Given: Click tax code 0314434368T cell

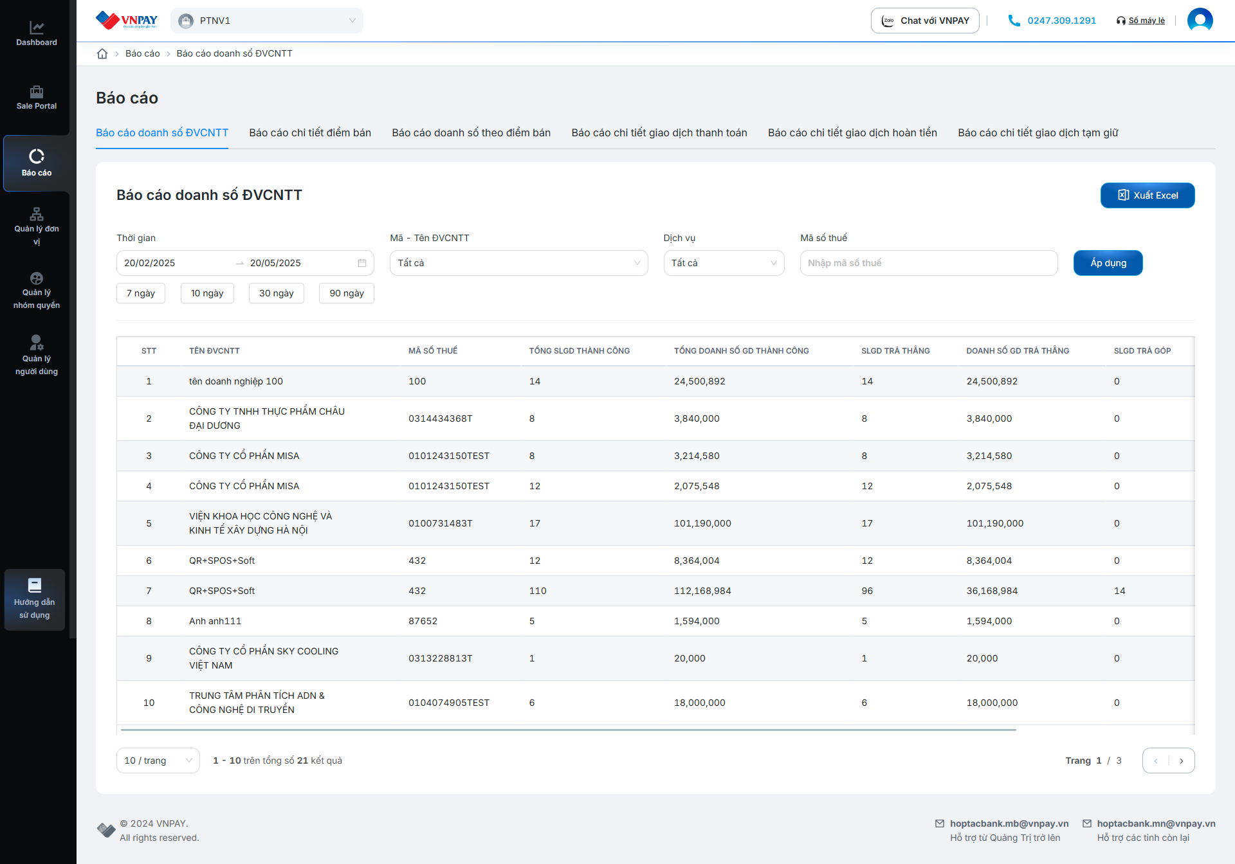Looking at the screenshot, I should (441, 419).
